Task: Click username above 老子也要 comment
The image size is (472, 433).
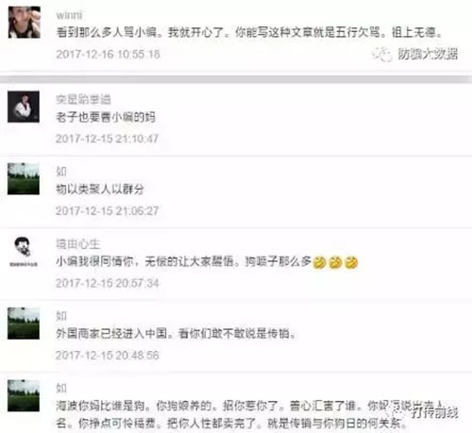Action: coord(83,99)
